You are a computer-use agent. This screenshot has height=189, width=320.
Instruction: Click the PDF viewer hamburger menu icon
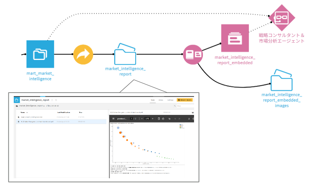pyautogui.click(x=113, y=119)
